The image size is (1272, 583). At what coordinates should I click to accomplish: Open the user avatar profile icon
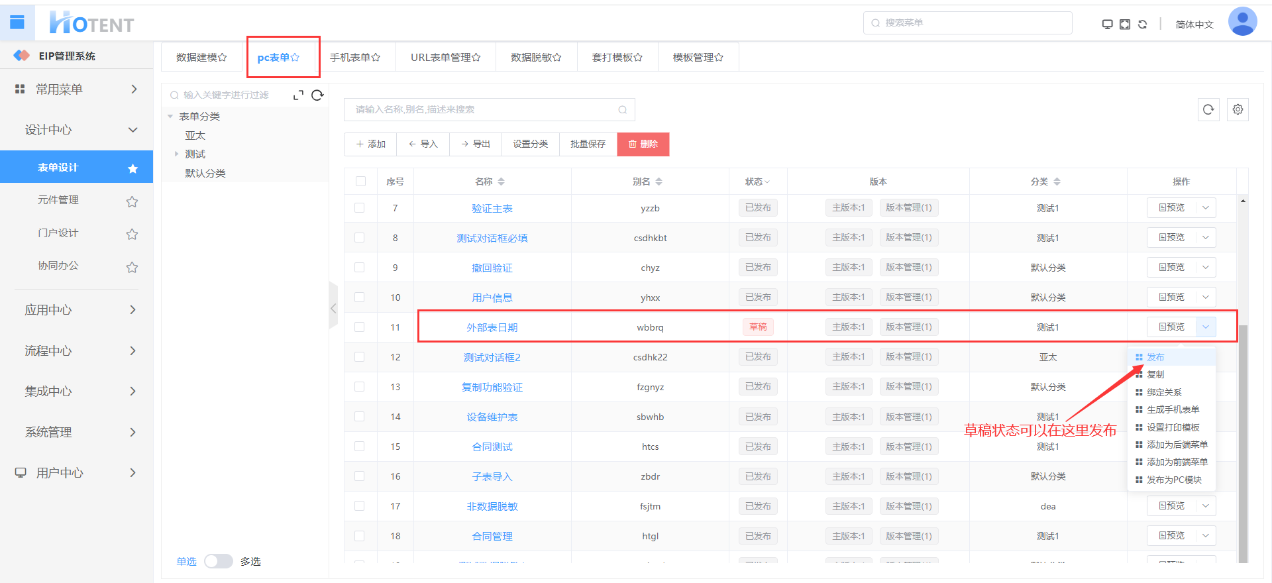click(1242, 22)
